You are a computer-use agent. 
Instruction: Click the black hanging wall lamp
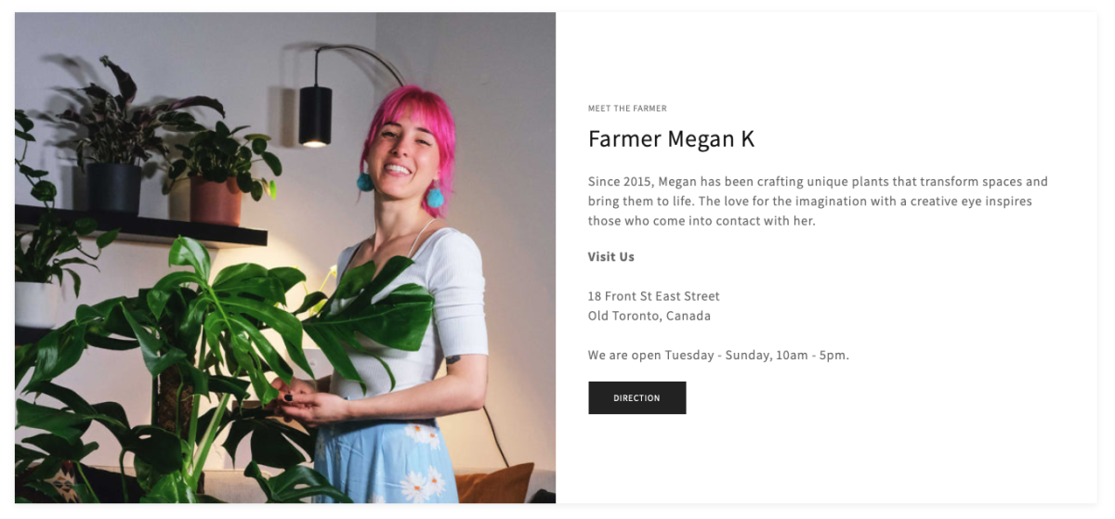pyautogui.click(x=315, y=115)
